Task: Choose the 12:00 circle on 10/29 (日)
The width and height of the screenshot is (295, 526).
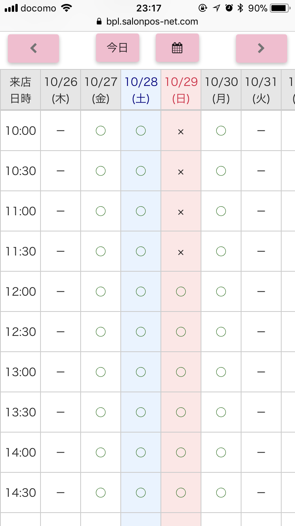Action: (x=181, y=291)
